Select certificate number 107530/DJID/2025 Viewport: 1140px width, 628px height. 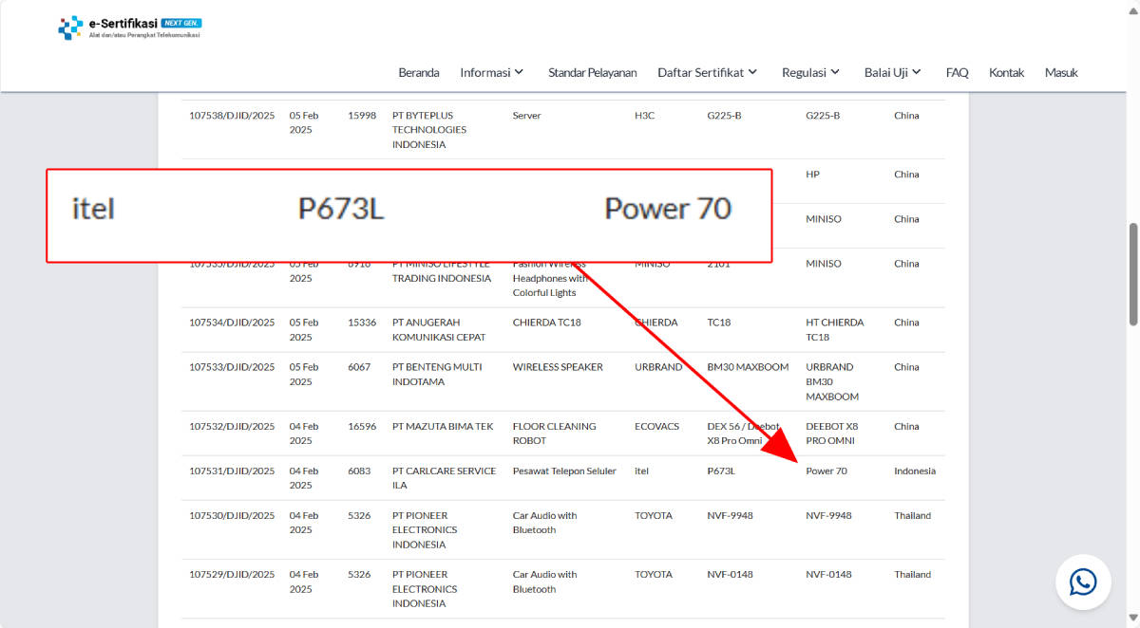(232, 516)
